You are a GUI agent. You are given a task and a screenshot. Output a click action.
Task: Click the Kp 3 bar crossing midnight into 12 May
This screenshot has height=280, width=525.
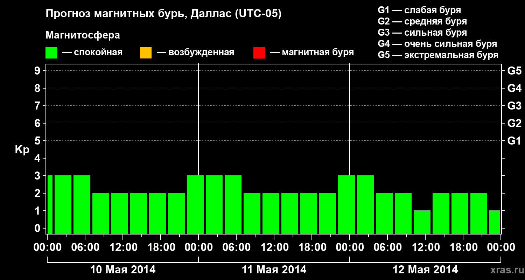tap(346, 204)
